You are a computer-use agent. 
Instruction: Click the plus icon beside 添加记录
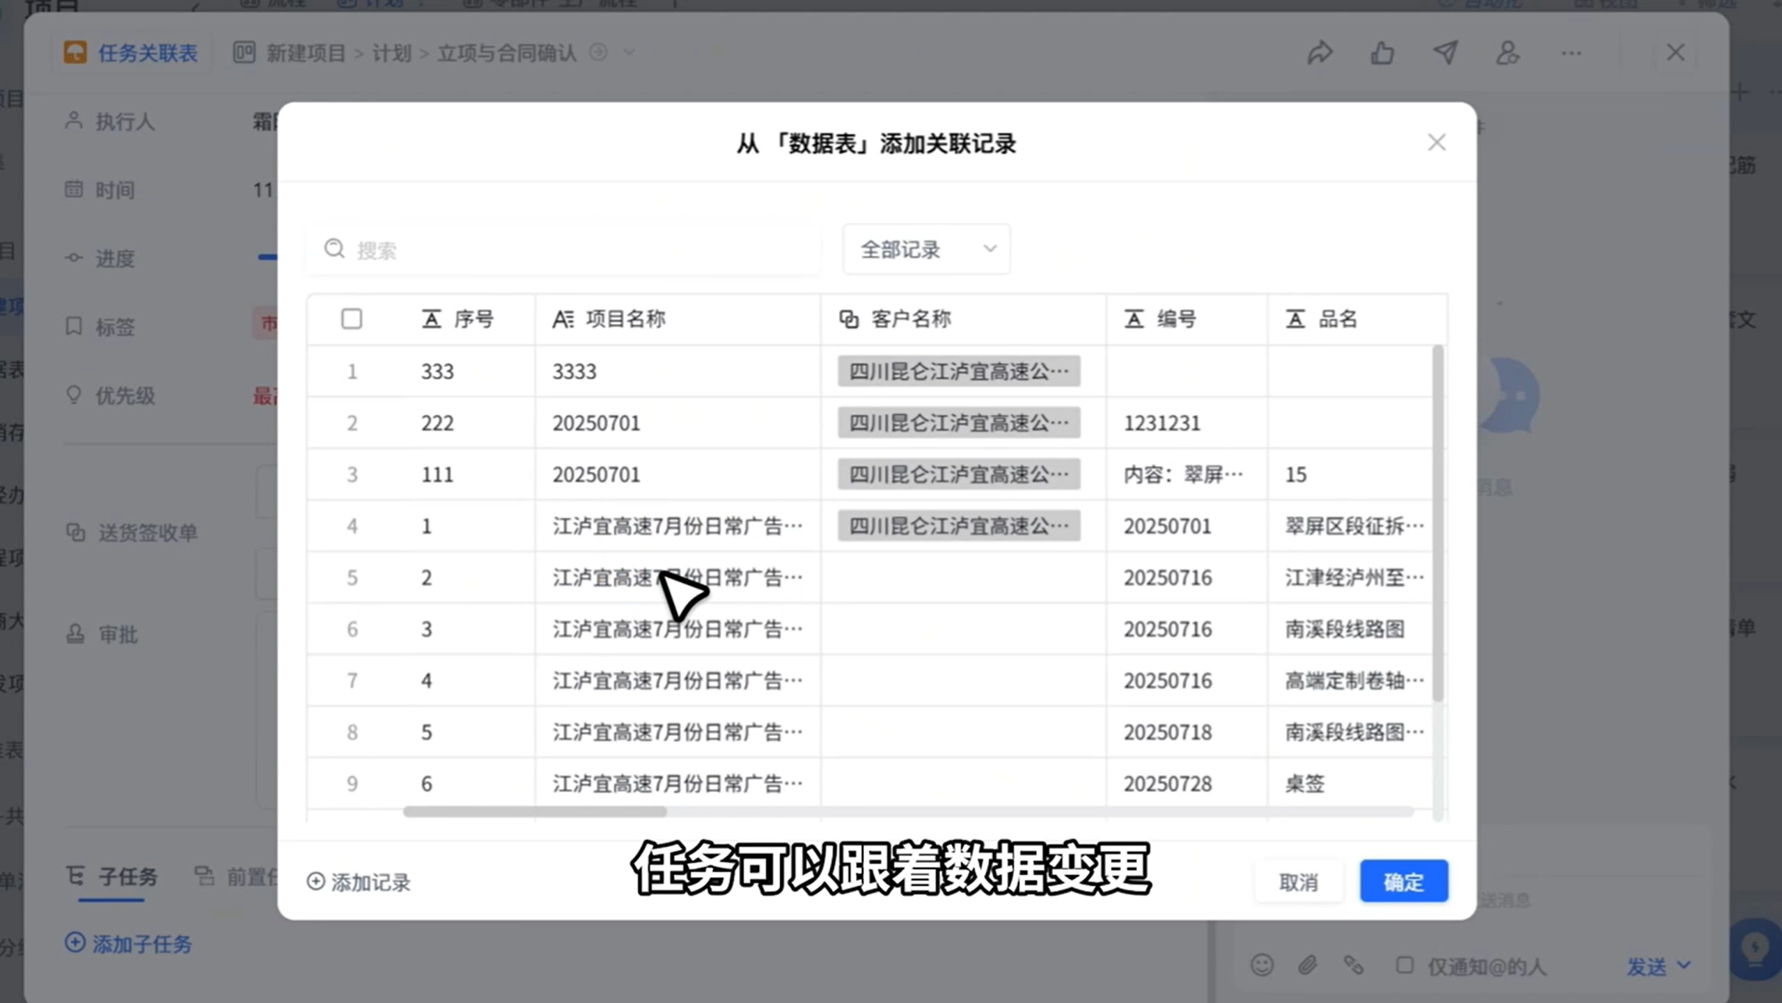coord(315,881)
